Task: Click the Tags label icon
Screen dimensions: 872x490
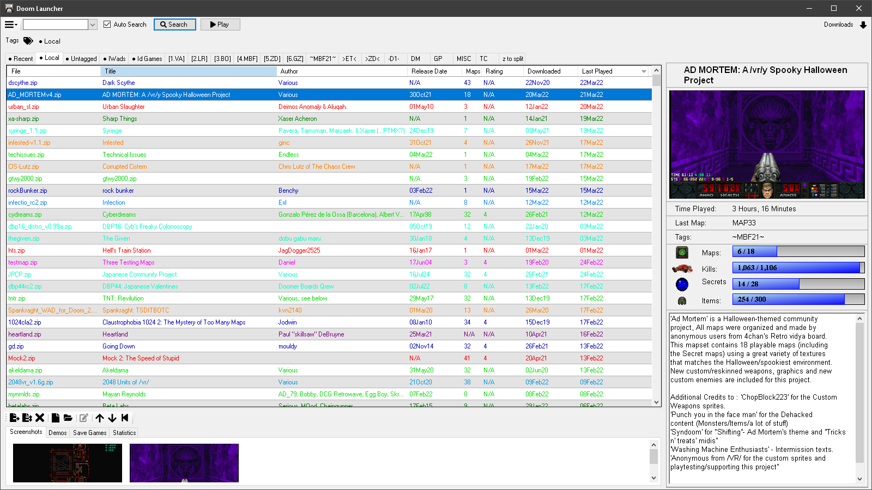Action: [28, 41]
